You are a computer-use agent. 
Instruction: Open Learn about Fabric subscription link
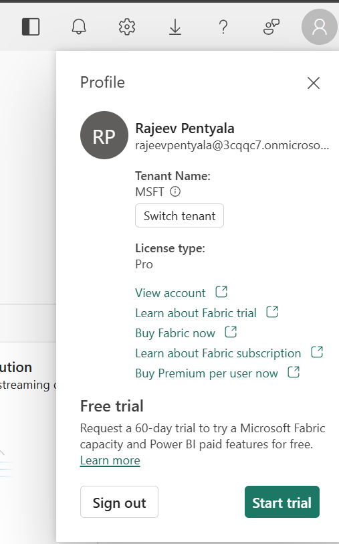218,353
